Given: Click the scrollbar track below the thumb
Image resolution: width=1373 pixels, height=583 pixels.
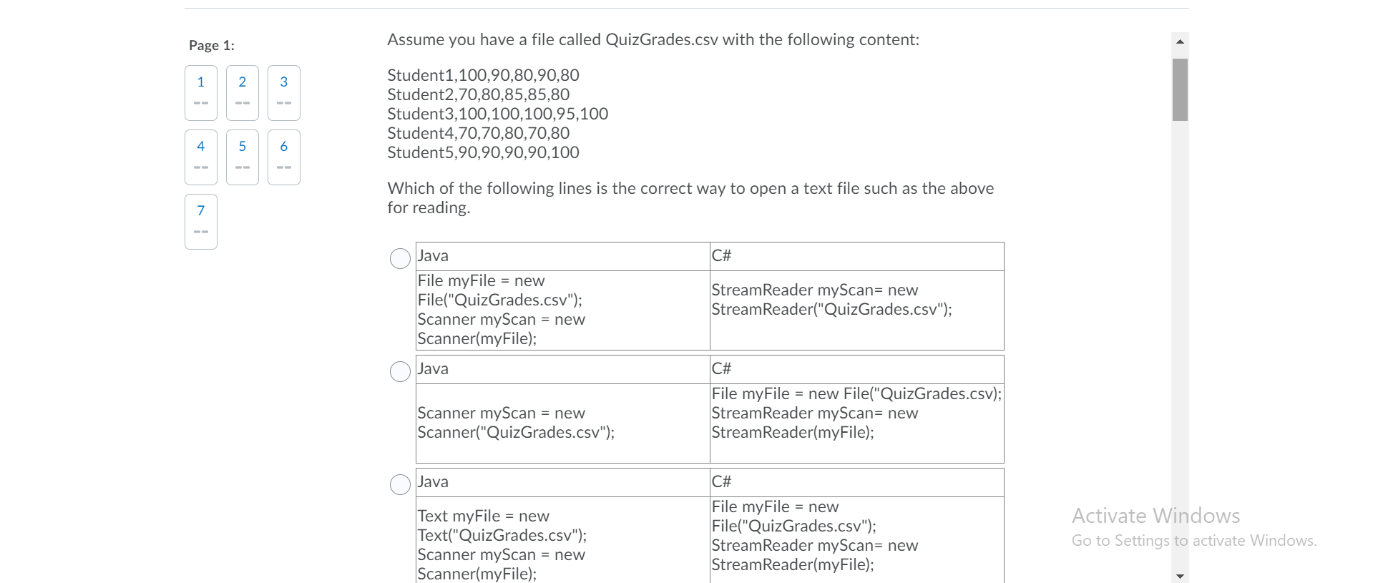Looking at the screenshot, I should click(x=1180, y=322).
